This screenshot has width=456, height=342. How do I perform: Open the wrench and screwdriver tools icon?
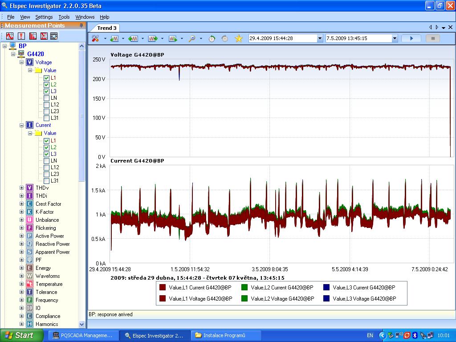point(95,38)
